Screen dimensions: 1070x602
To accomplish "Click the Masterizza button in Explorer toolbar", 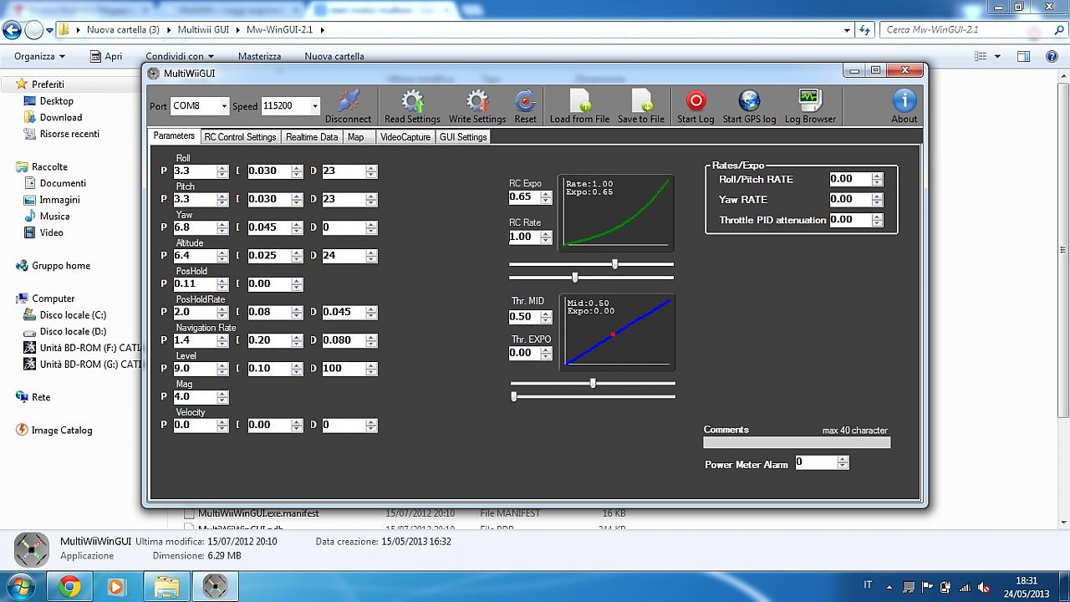I will [259, 56].
